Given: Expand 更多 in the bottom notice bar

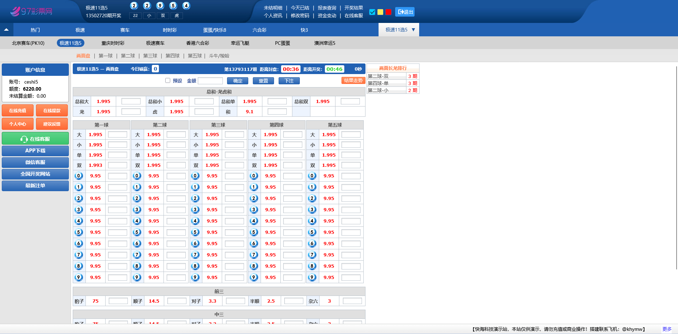Looking at the screenshot, I should point(667,329).
